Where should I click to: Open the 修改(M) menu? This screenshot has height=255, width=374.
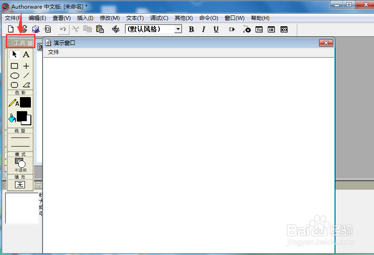coord(110,18)
